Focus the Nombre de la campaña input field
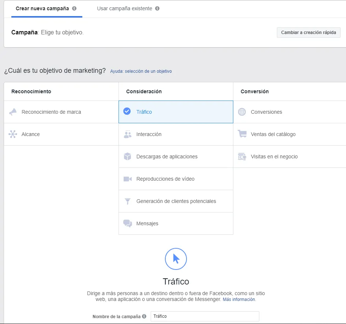This screenshot has height=324, width=346. [x=205, y=316]
